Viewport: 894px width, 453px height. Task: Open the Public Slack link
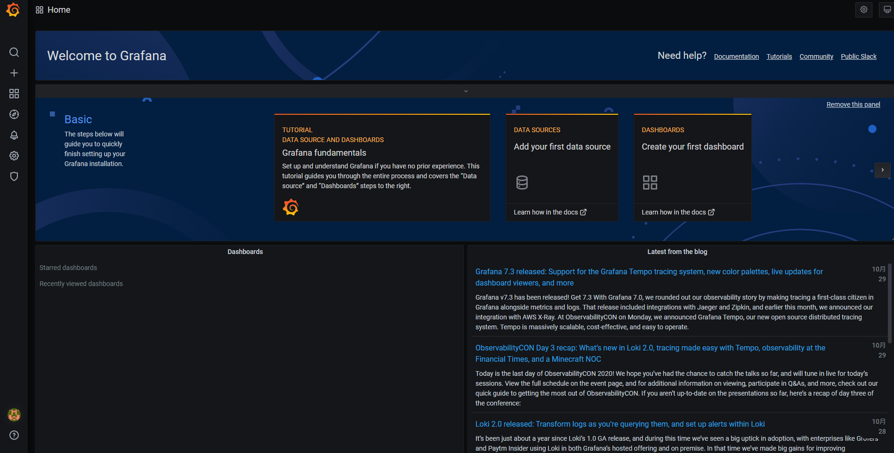click(859, 56)
